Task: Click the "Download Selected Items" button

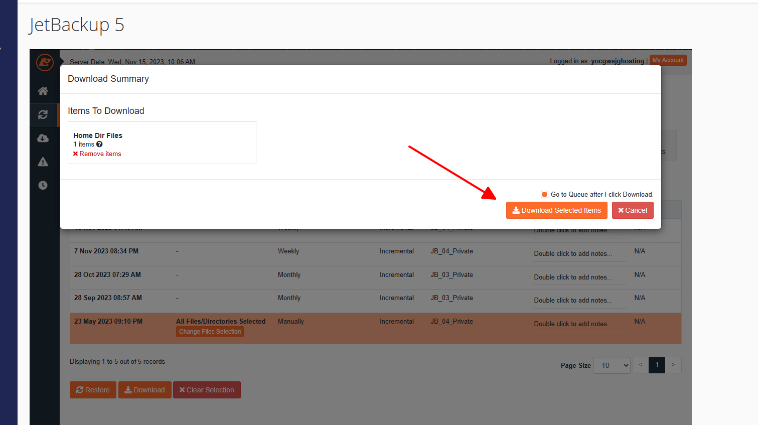Action: coord(557,210)
